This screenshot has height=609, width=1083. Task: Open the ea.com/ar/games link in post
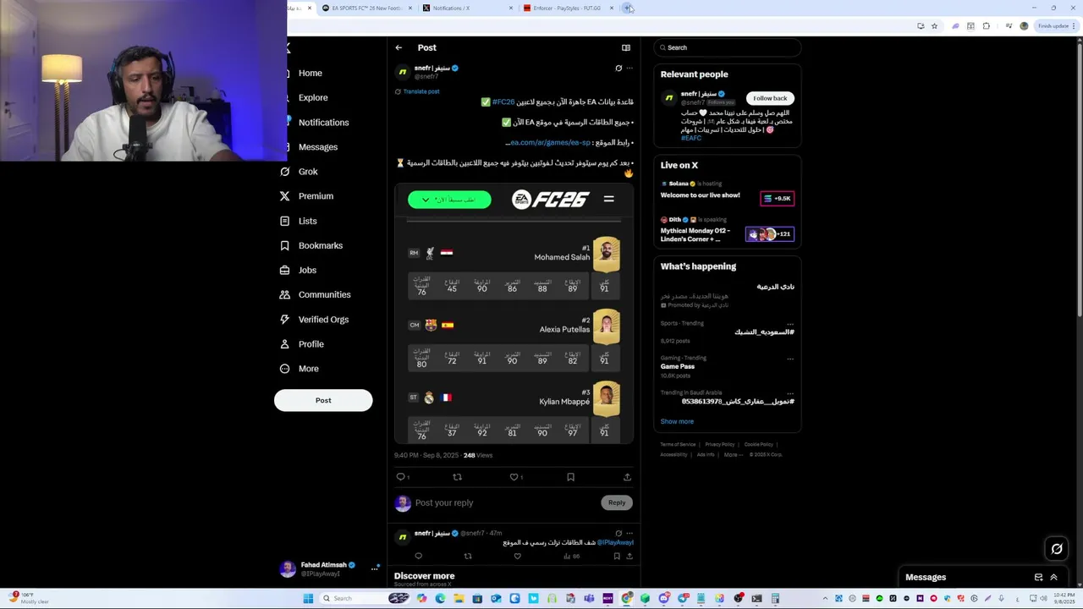pos(549,143)
